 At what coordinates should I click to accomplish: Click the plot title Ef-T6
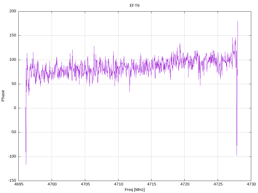click(x=135, y=6)
